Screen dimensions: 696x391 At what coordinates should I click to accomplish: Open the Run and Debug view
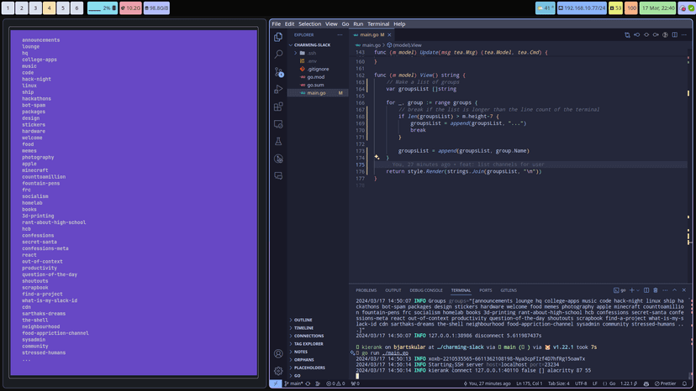[278, 90]
